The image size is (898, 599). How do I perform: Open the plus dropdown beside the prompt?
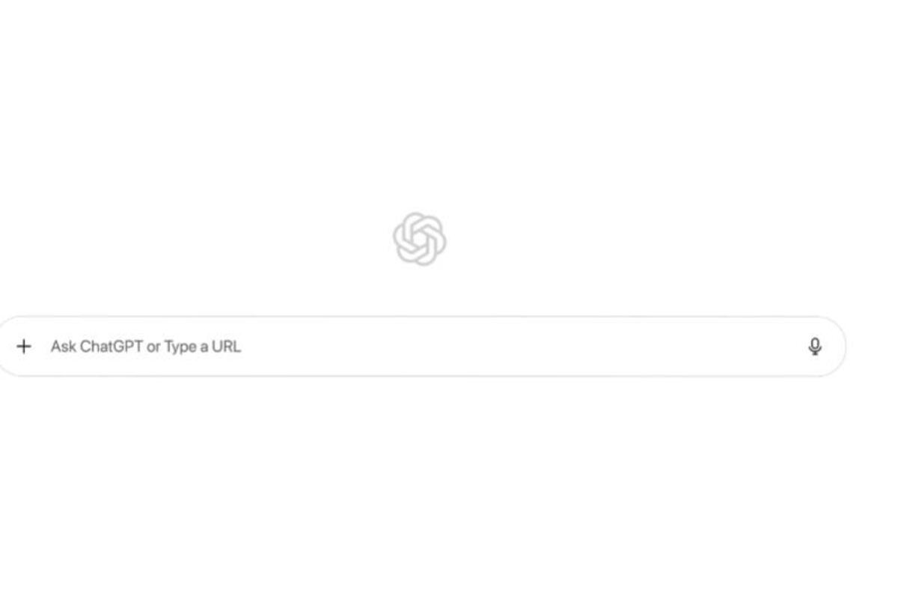(24, 346)
